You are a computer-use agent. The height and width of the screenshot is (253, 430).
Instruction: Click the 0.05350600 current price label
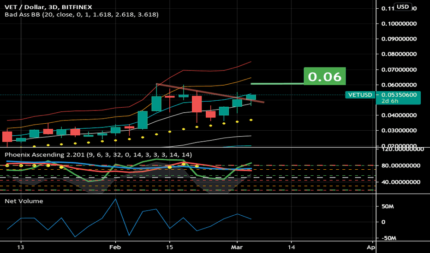(399, 95)
